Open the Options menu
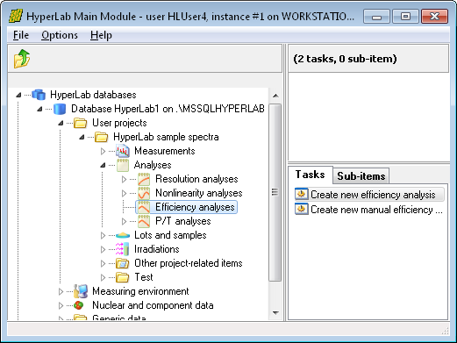The height and width of the screenshot is (343, 457). pos(60,35)
